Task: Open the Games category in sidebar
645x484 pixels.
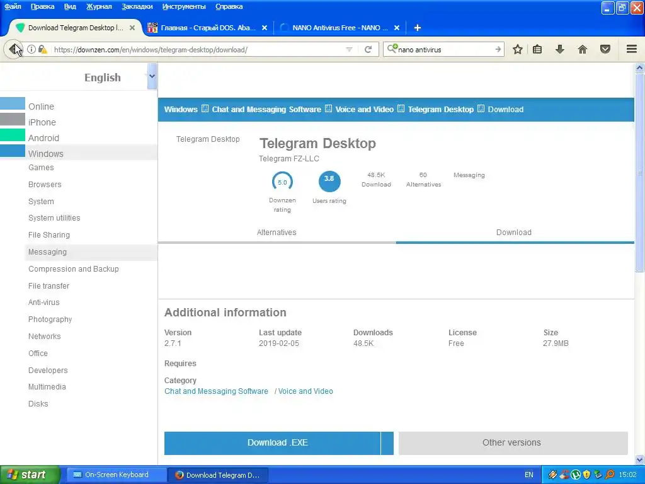Action: (41, 168)
